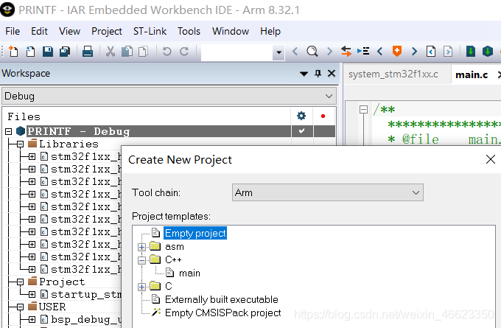Open the View menu

(70, 32)
